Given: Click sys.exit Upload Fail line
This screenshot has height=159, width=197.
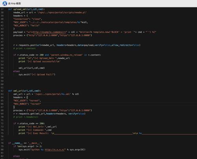Looking at the screenshot, I should click(37, 74).
